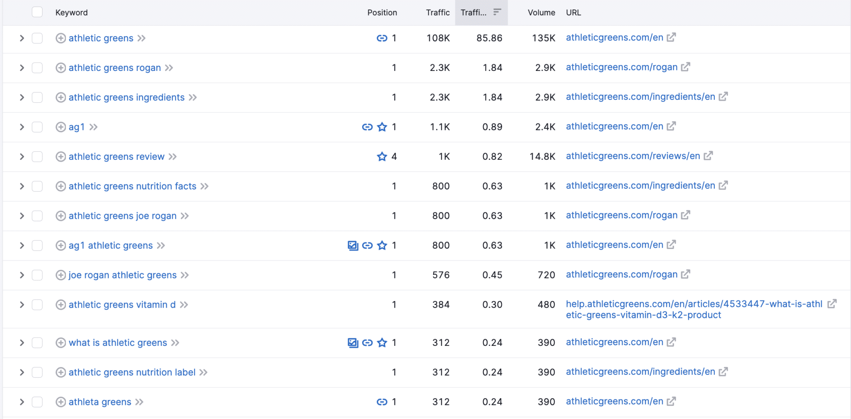Click the star icon on what is athletic greens row
Image resolution: width=851 pixels, height=419 pixels.
pos(382,343)
